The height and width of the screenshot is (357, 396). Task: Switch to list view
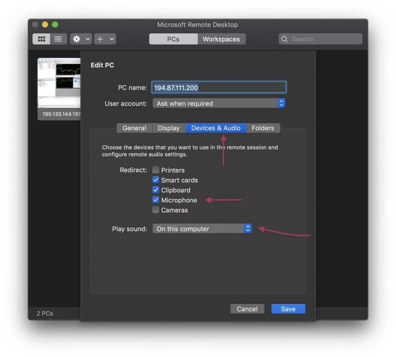pos(58,39)
